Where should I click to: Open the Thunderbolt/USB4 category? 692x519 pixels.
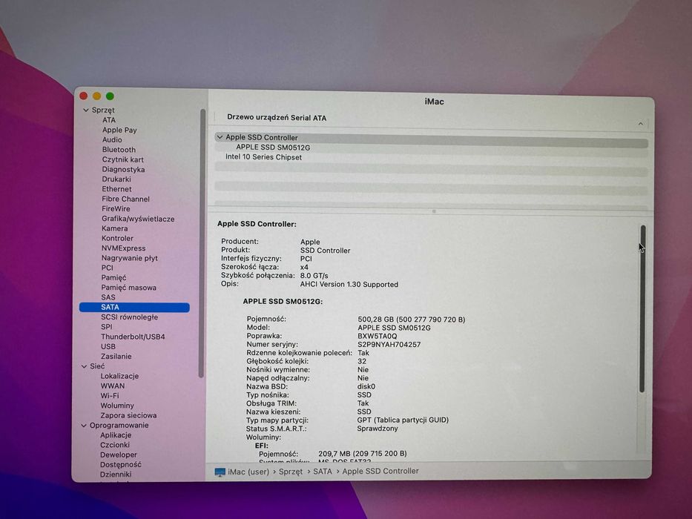coord(133,337)
